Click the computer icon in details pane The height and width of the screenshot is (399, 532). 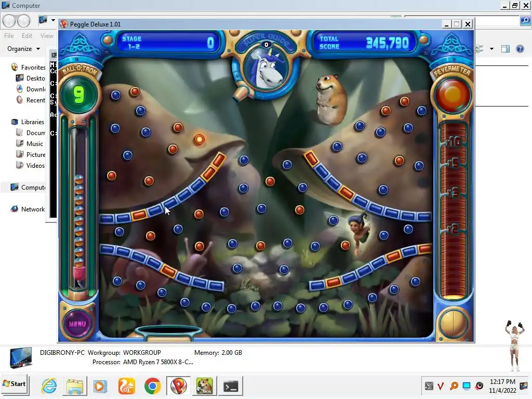pyautogui.click(x=21, y=357)
